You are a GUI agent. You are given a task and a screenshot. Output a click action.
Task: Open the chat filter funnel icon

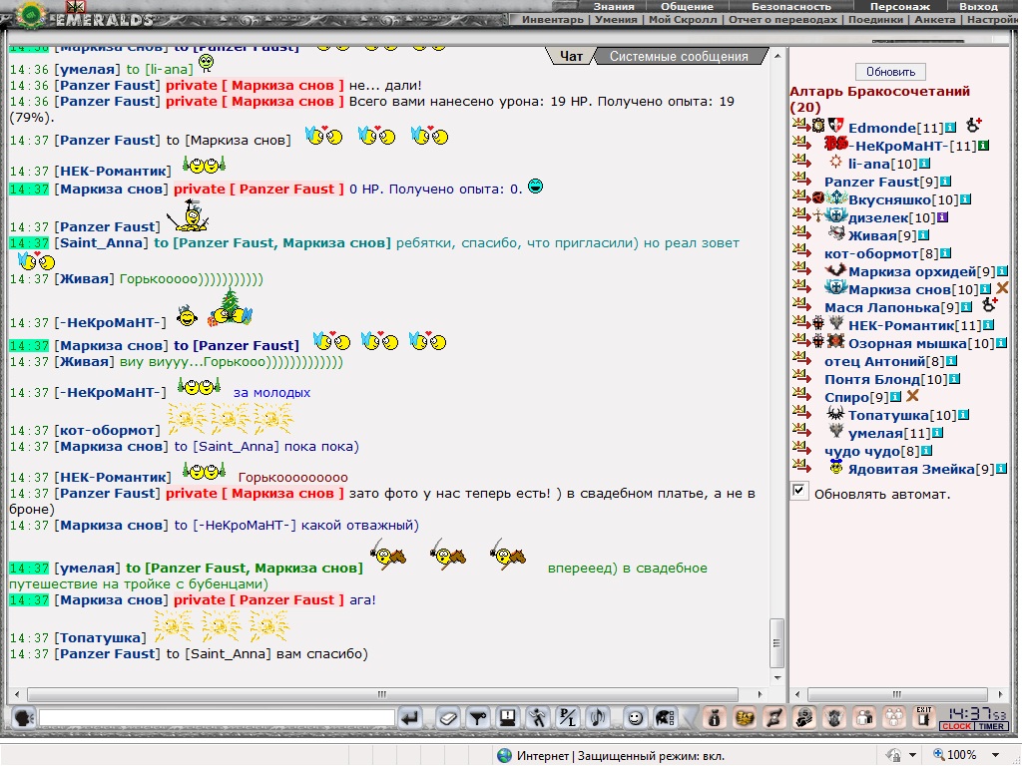(x=478, y=718)
